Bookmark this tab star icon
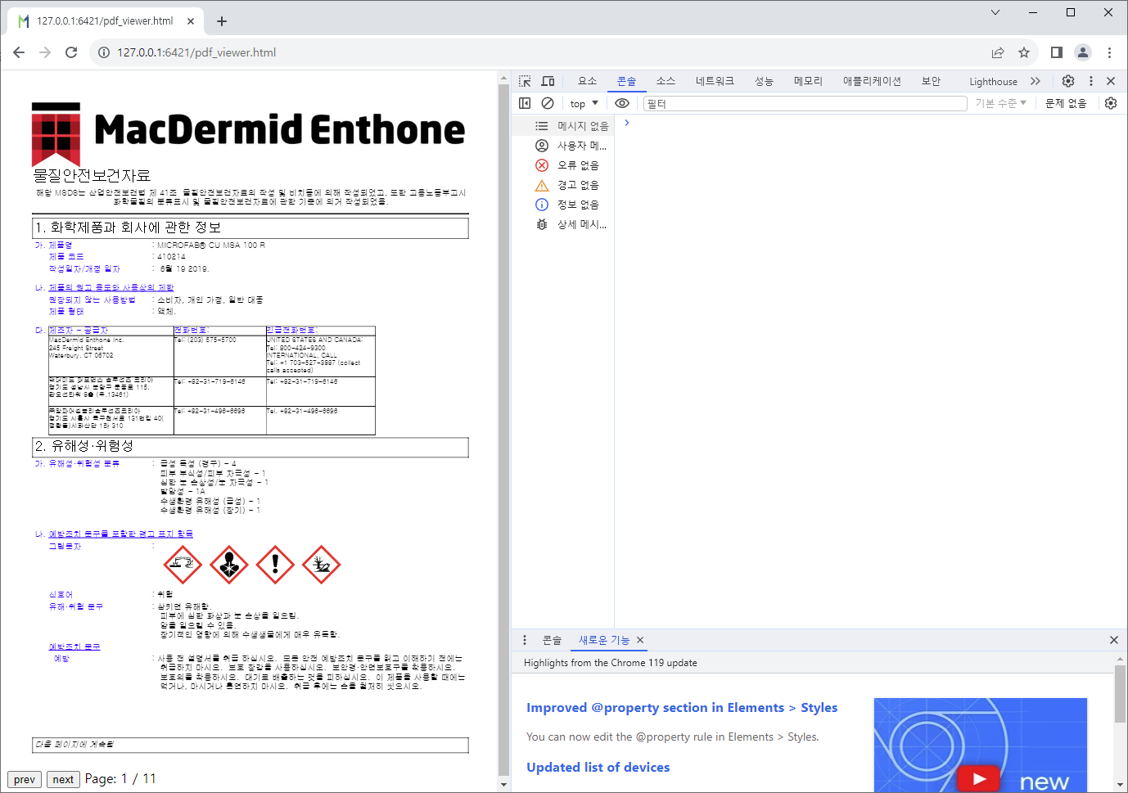1128x793 pixels. pos(1024,52)
